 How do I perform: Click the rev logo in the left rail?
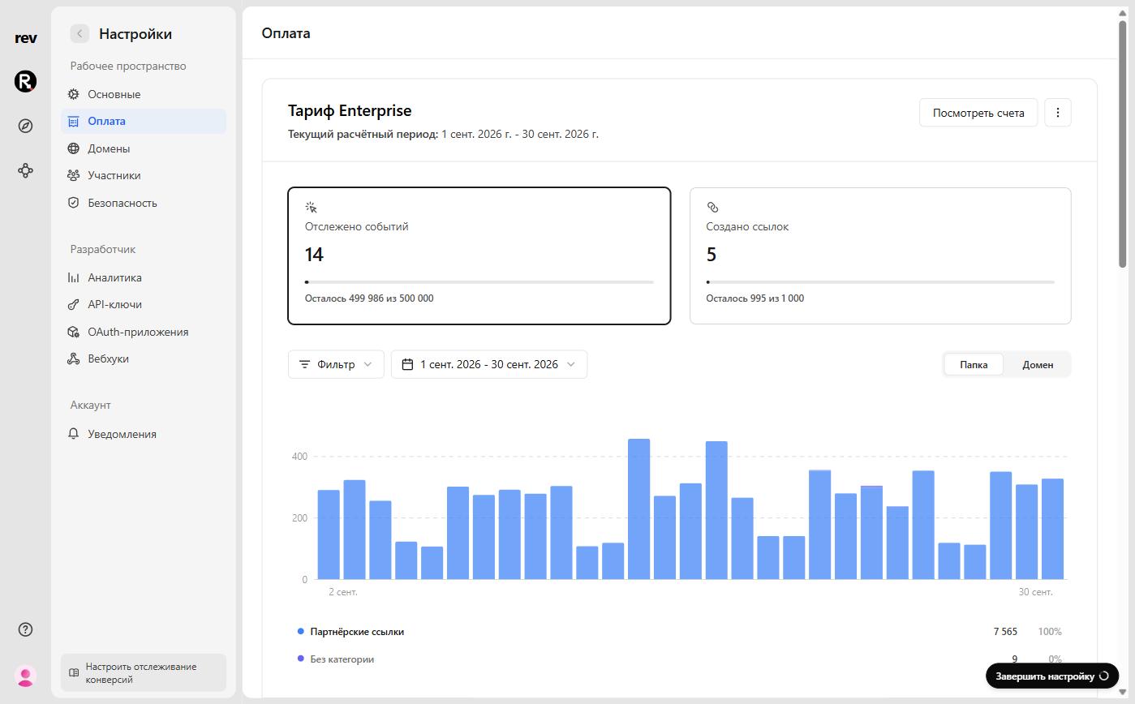coord(25,38)
